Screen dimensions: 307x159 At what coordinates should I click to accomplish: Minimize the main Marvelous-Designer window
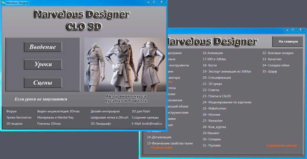(148, 2)
